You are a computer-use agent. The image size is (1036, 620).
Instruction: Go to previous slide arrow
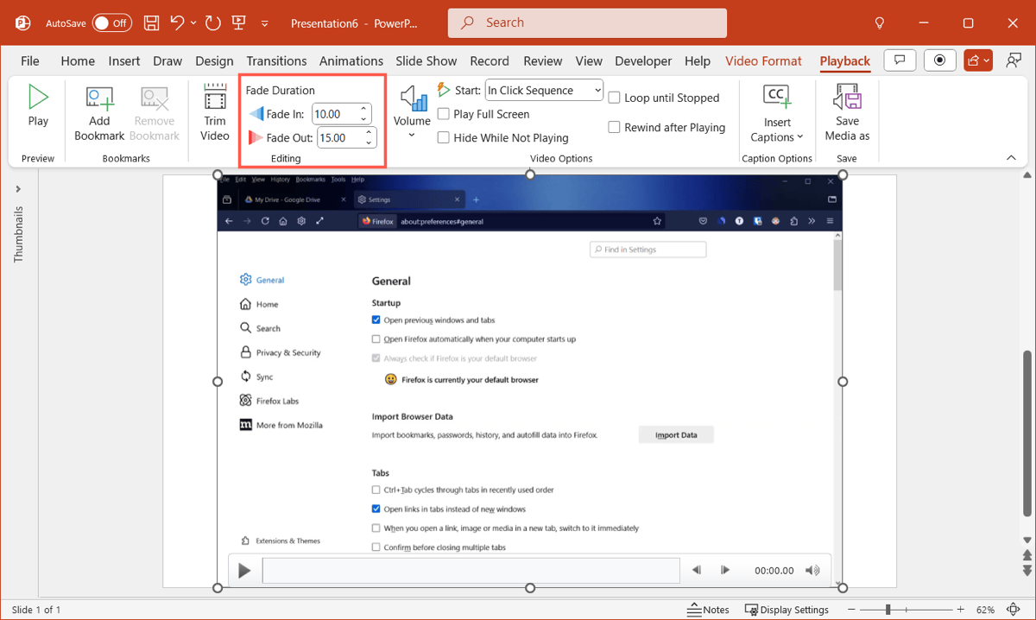click(x=1027, y=554)
